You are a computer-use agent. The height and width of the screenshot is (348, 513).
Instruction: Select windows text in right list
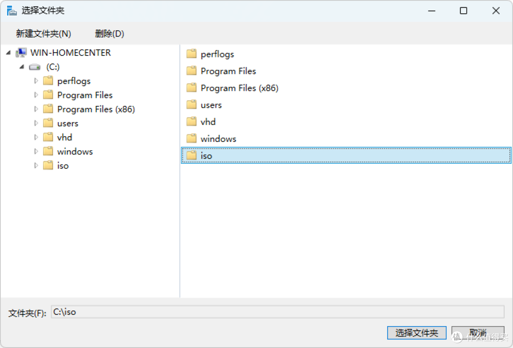tap(218, 139)
